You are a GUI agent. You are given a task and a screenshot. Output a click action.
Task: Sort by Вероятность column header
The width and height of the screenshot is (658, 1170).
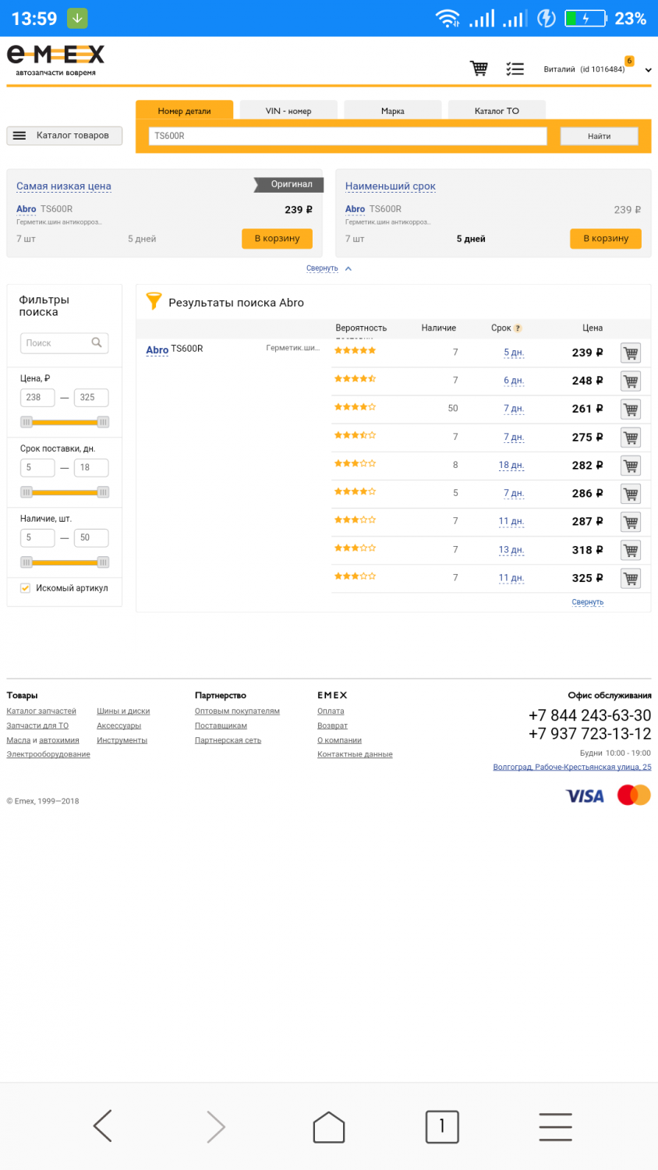click(361, 328)
